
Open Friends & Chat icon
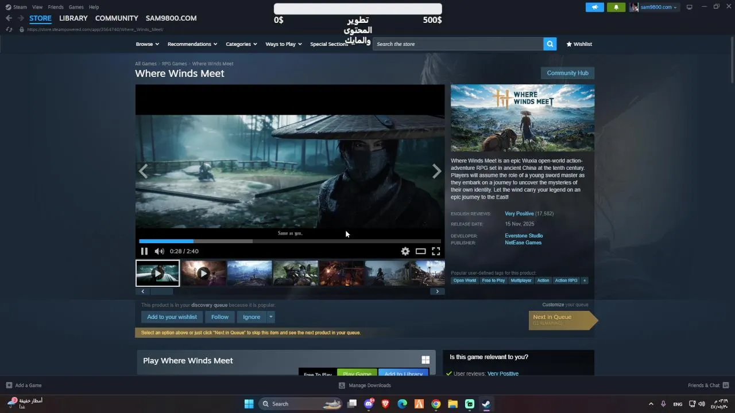click(x=726, y=385)
